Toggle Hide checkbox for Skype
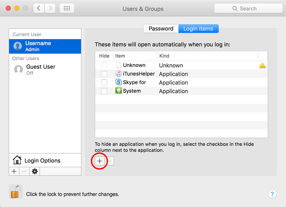Viewport: 286px width, 207px height. [x=104, y=82]
